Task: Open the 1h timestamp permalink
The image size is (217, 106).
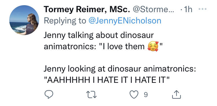Action: click(x=188, y=10)
